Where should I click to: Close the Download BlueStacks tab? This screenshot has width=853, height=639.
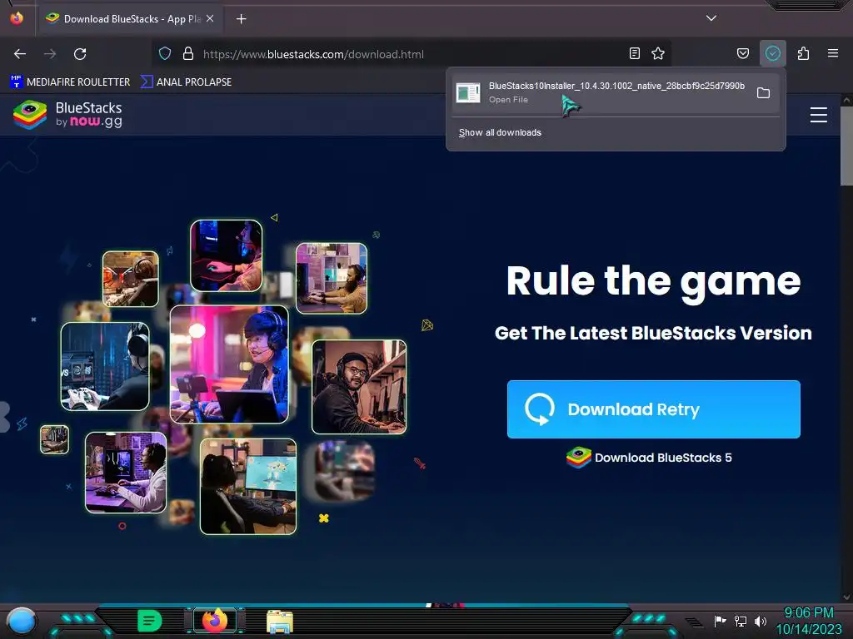pyautogui.click(x=210, y=18)
